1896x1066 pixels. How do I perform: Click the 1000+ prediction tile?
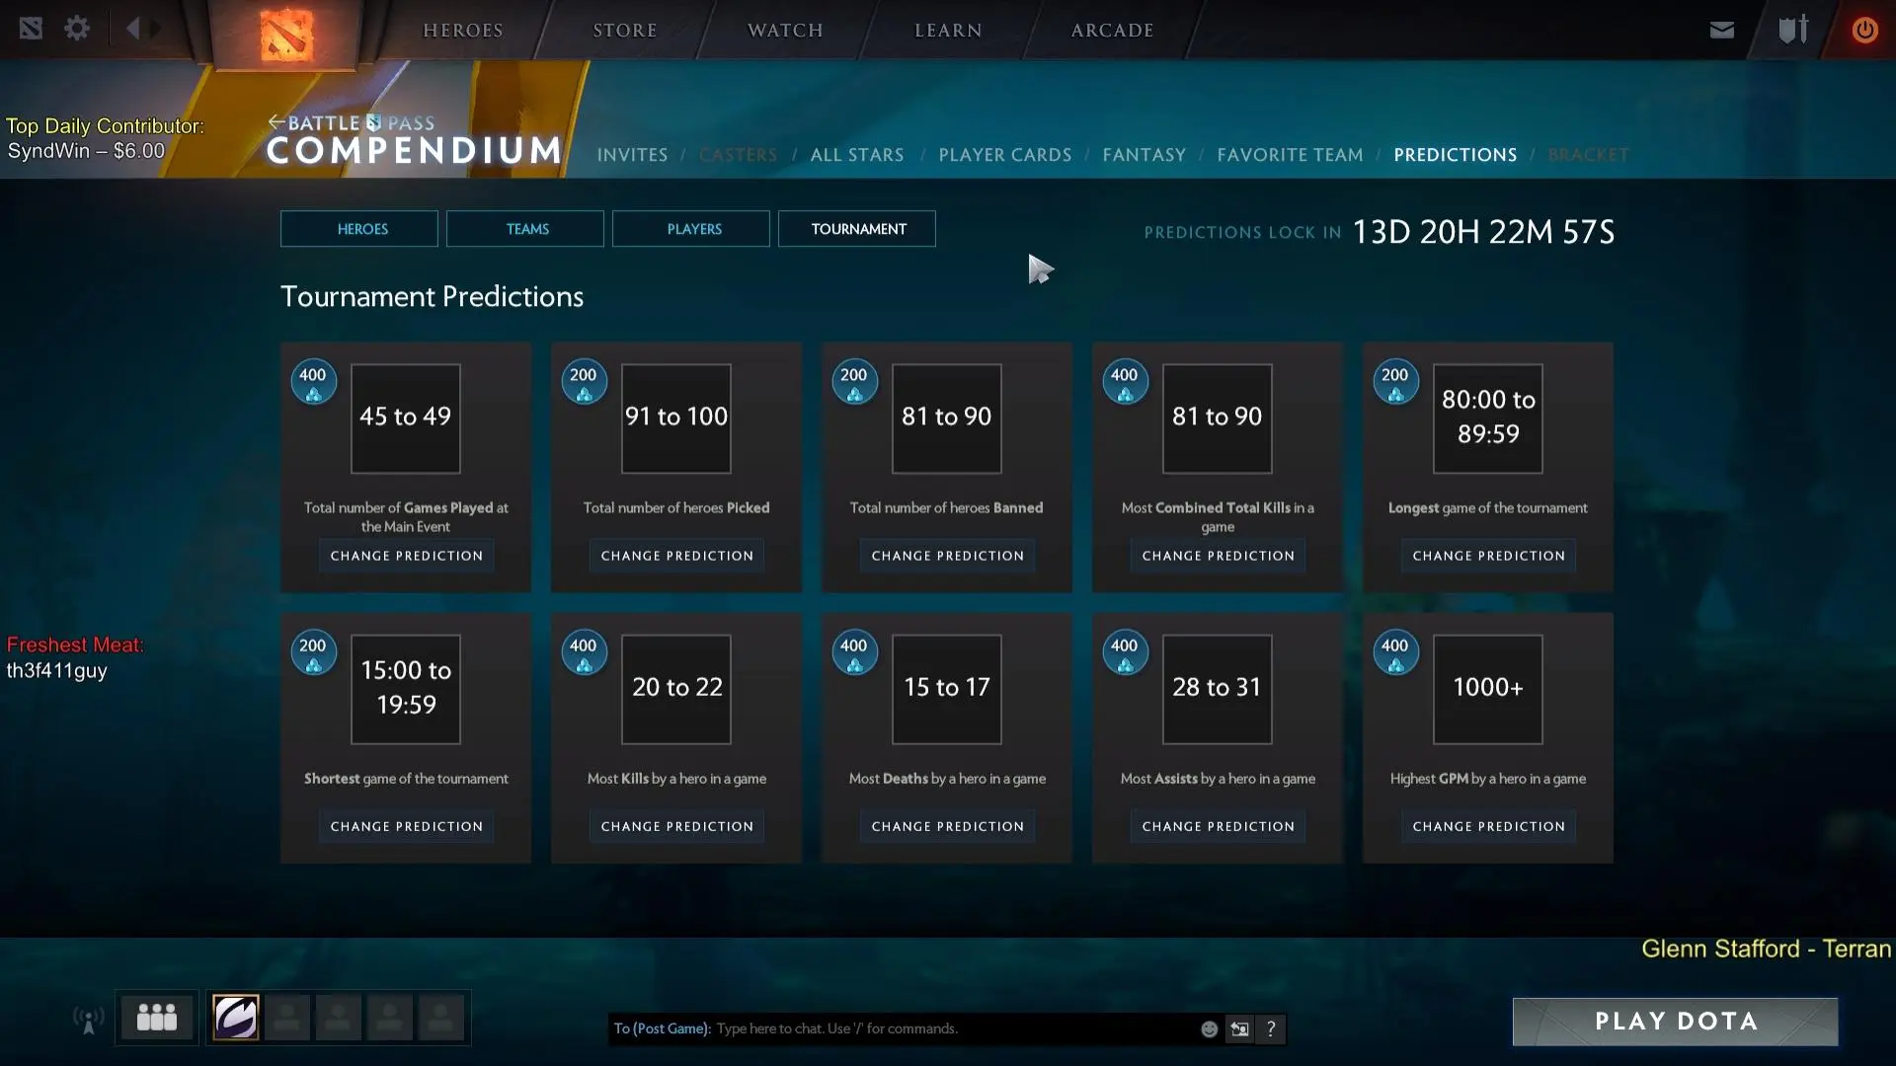[1488, 689]
